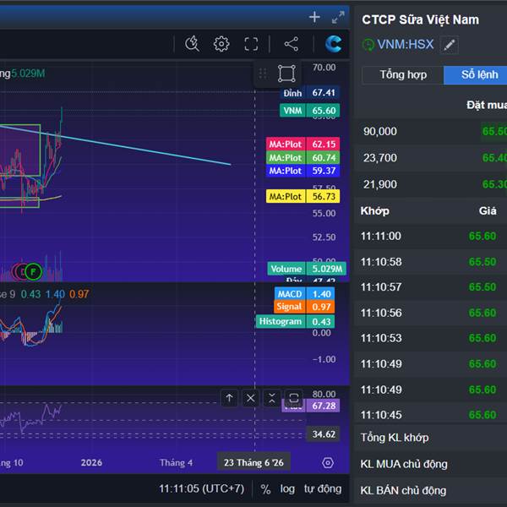Maximize the RSI indicator pane

point(293,397)
